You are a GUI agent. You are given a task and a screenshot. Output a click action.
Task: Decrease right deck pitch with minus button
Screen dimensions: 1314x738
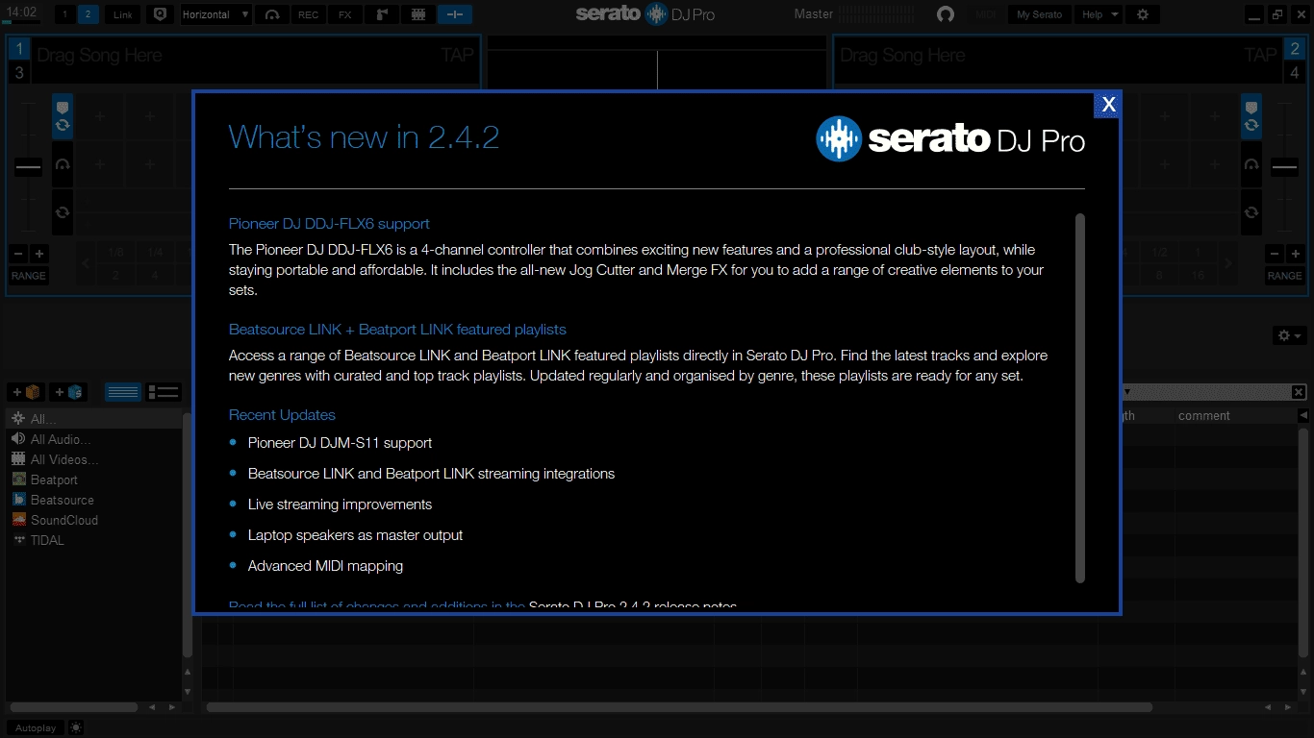[x=1275, y=255]
